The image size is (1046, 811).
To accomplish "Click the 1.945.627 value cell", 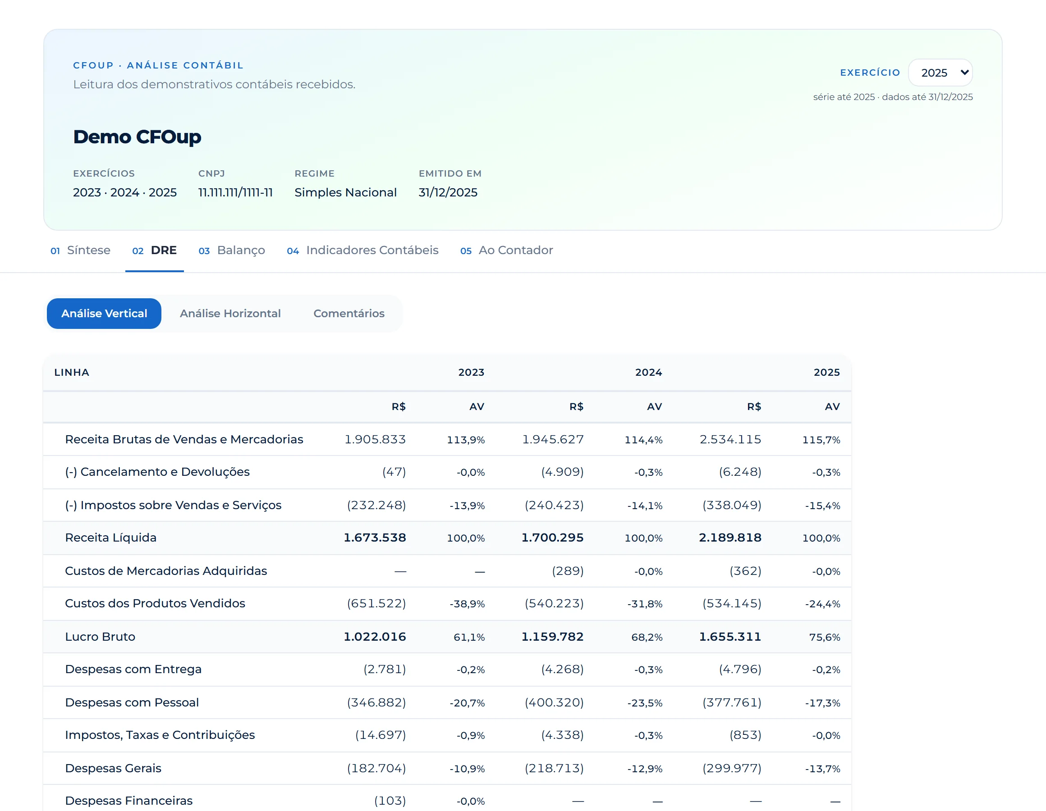I will tap(553, 439).
